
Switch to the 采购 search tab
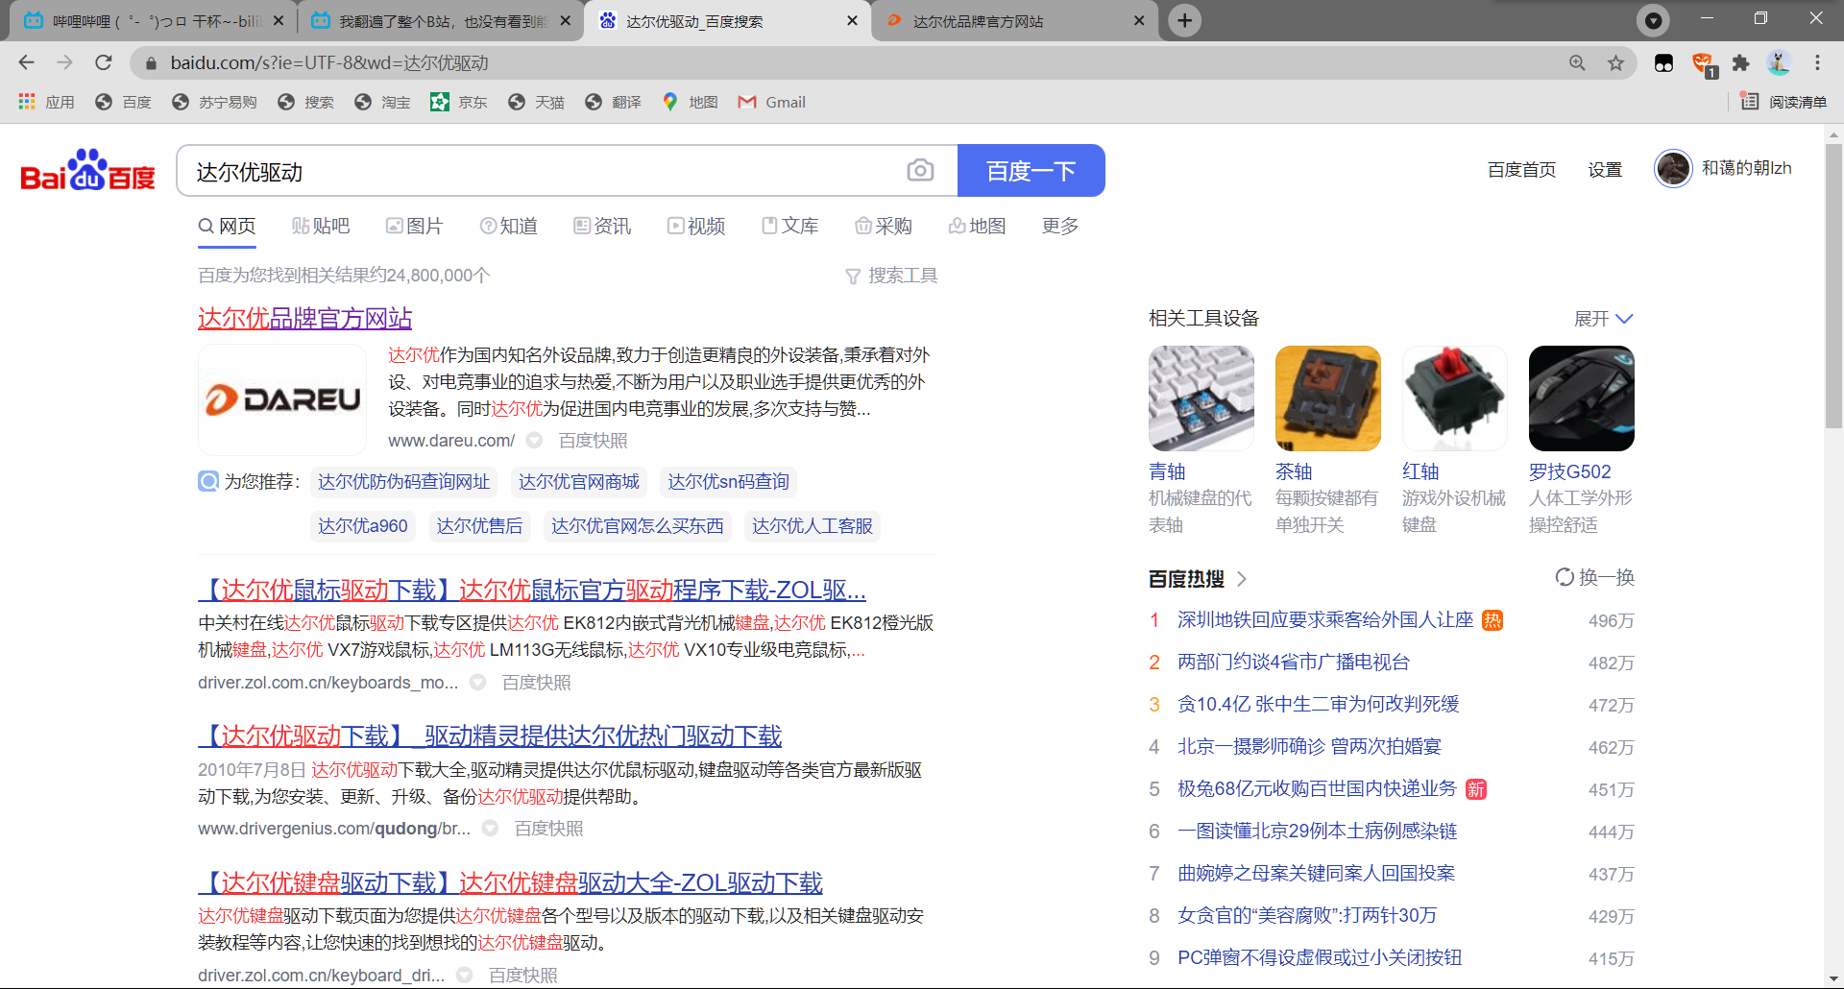[884, 226]
